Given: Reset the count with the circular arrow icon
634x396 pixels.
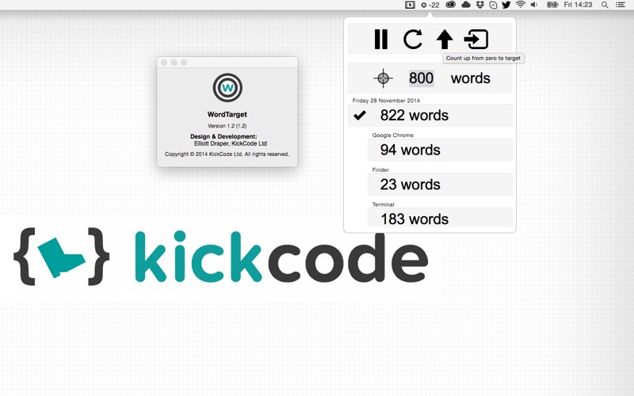Looking at the screenshot, I should click(x=413, y=39).
